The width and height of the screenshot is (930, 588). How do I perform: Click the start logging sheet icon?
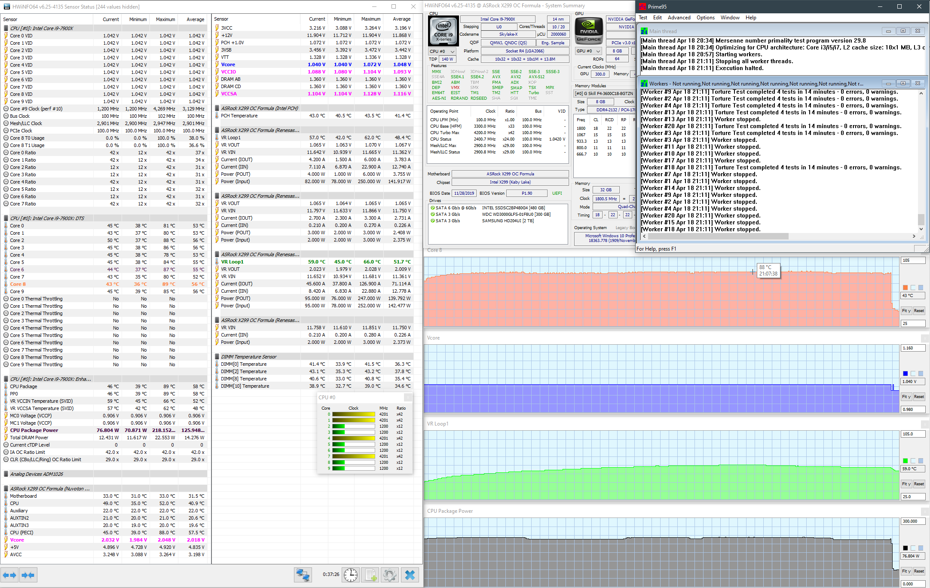[370, 575]
